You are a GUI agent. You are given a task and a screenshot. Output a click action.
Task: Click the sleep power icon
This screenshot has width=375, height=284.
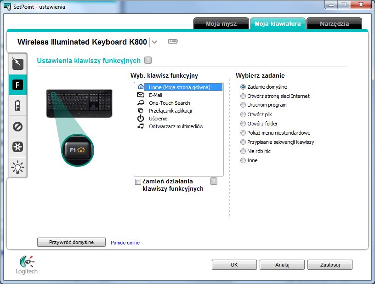(141, 119)
